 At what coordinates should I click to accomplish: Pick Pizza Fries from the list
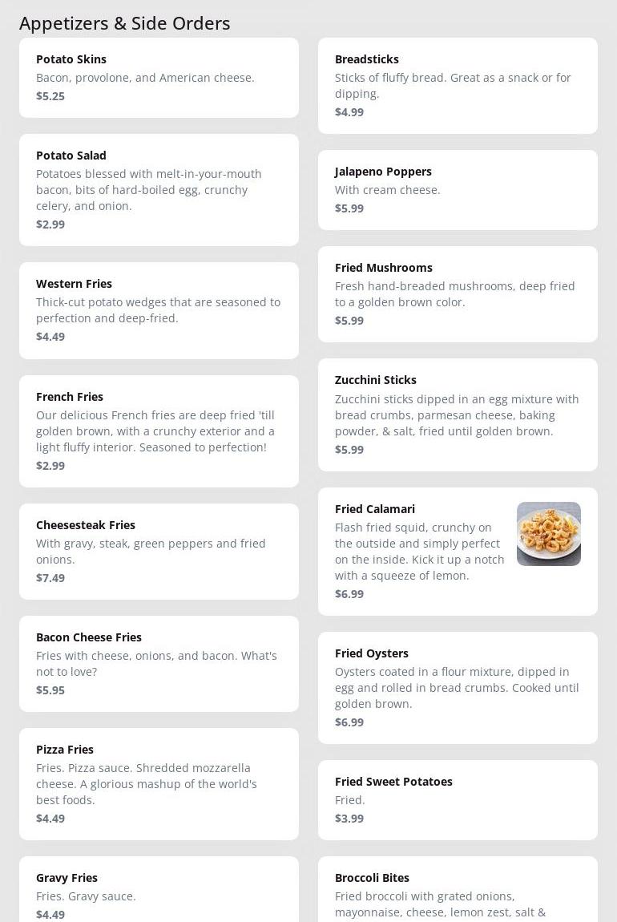coord(159,784)
